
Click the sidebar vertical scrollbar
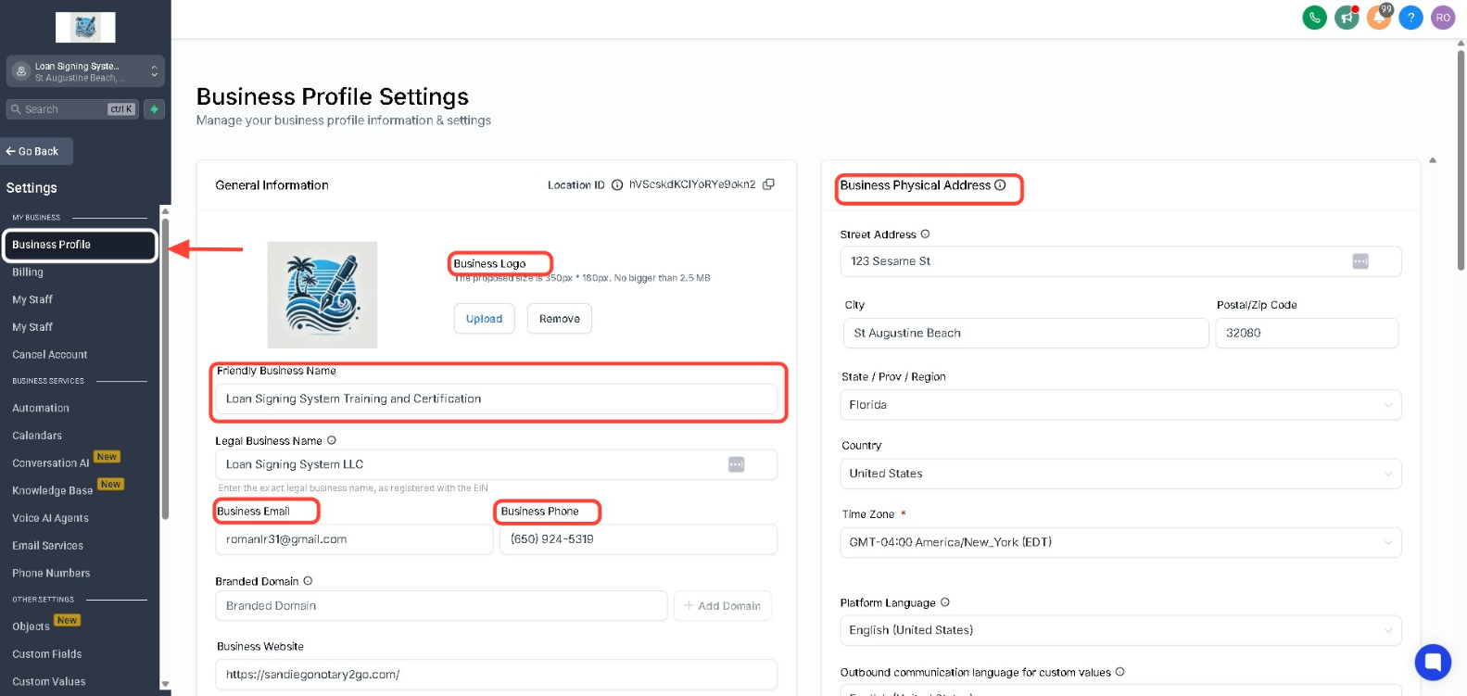click(165, 369)
